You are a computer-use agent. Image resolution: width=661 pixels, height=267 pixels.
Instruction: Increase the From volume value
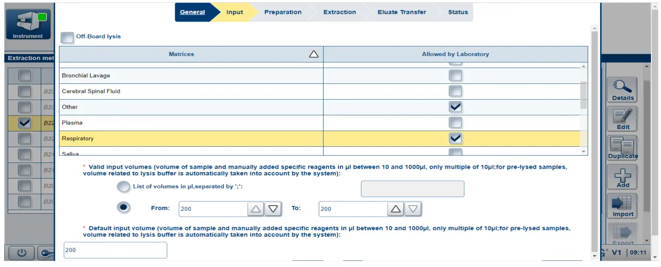coord(256,209)
